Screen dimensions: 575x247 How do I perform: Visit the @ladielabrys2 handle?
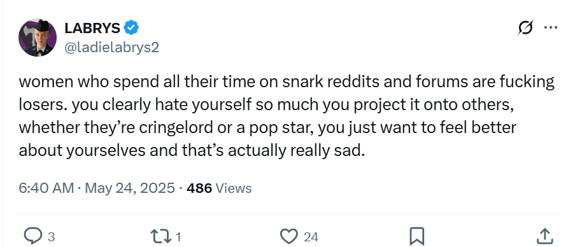click(112, 47)
